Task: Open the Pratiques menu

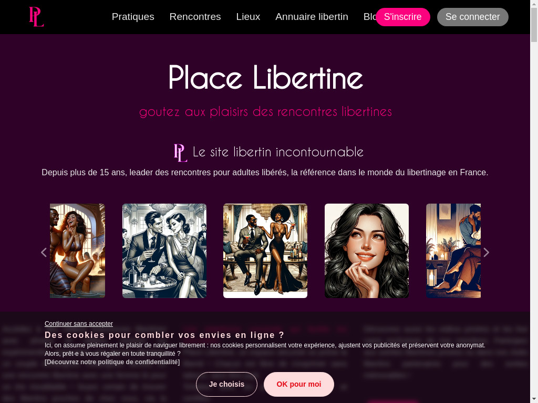Action: pyautogui.click(x=133, y=17)
